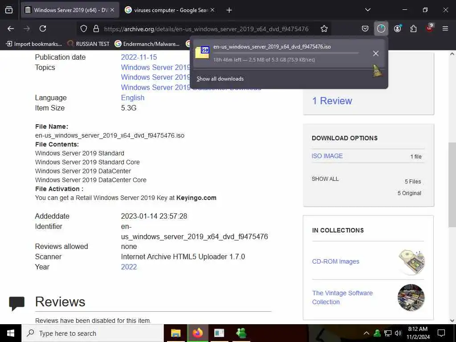This screenshot has width=456, height=342.
Task: Open the volume tray icon
Action: (x=398, y=333)
